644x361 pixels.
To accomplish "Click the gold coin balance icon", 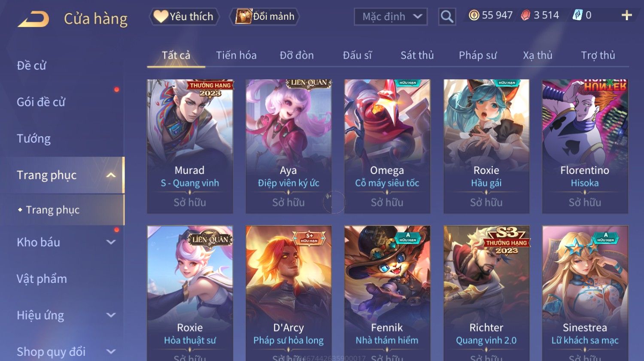I will [474, 15].
